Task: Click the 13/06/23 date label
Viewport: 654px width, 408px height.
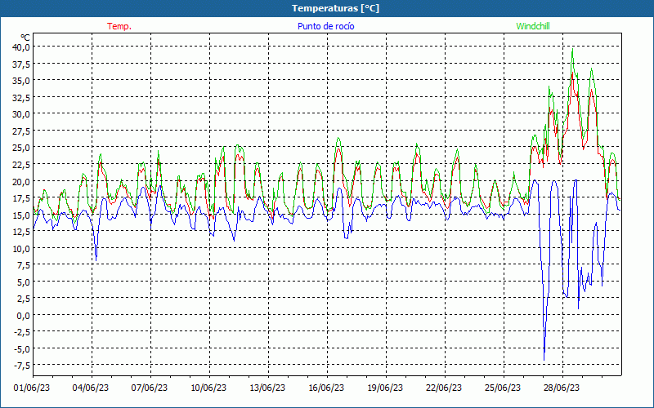Action: click(267, 388)
